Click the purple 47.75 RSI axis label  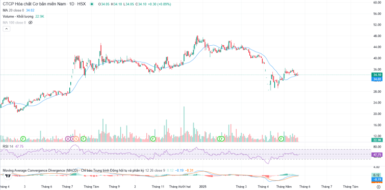(377, 155)
